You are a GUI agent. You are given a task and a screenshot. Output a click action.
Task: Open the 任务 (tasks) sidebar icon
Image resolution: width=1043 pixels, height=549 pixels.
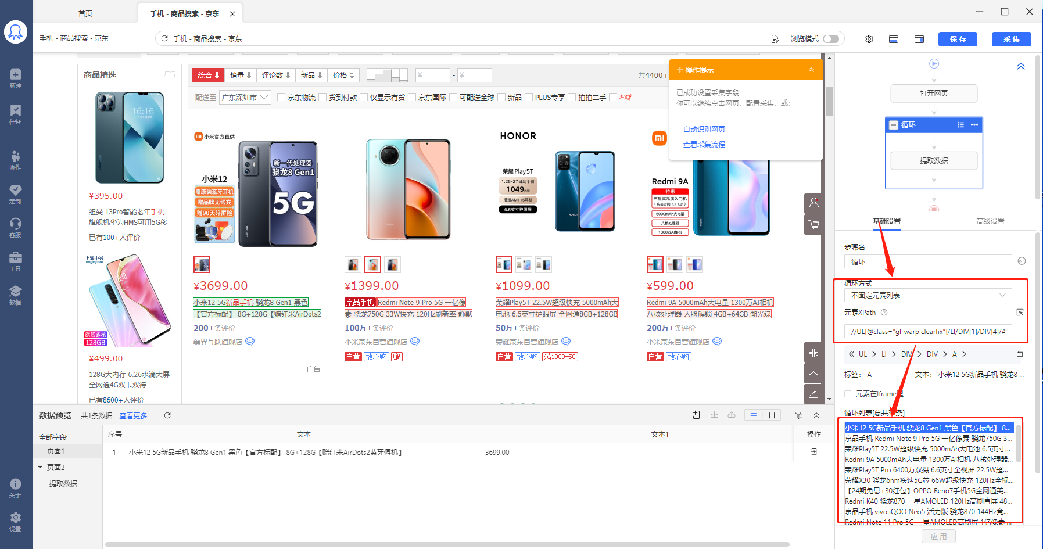coord(16,114)
